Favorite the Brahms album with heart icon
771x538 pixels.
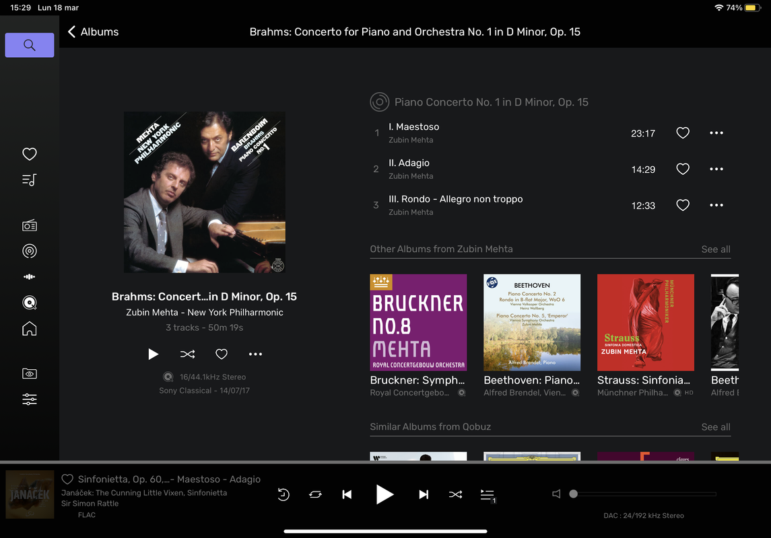coord(222,354)
